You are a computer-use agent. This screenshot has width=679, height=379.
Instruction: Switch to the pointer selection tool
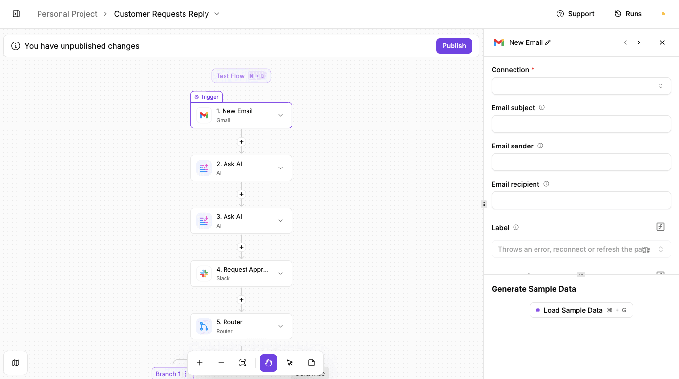coord(290,363)
